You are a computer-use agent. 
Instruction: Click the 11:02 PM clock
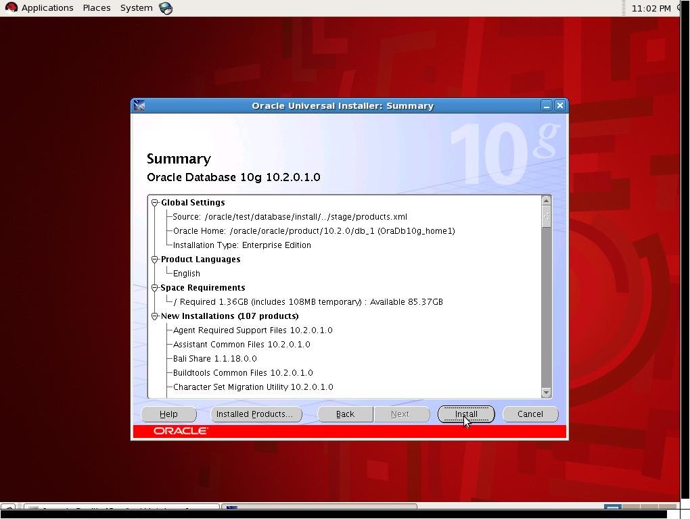(651, 8)
